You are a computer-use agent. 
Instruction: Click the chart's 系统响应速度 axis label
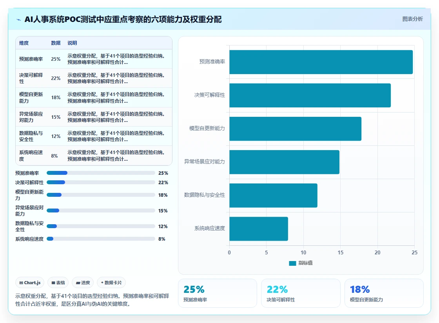click(x=210, y=229)
